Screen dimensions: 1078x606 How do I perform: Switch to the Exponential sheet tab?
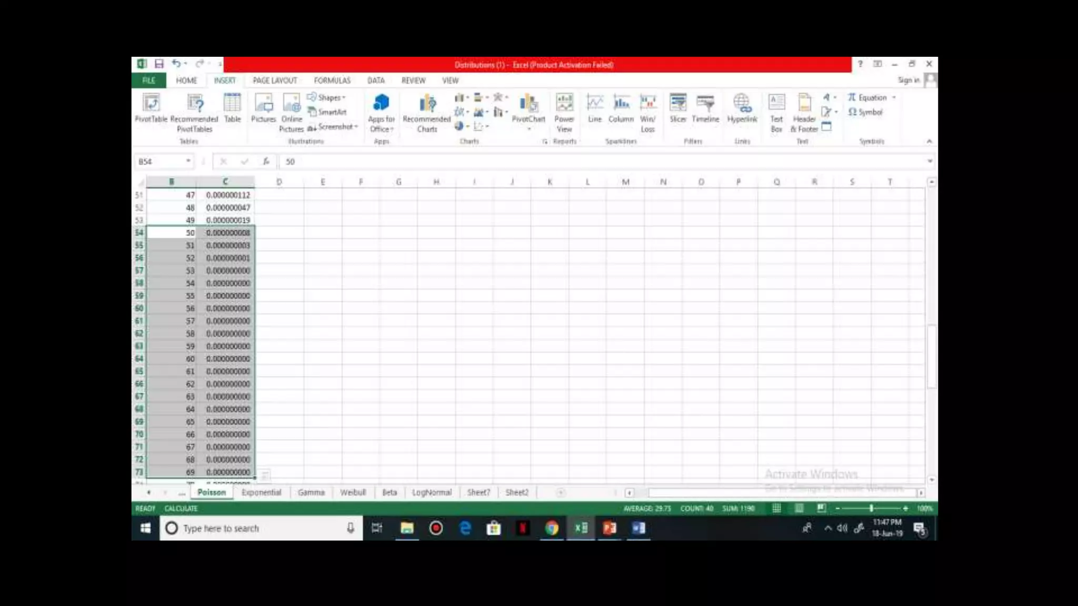point(261,492)
